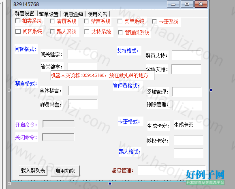Click the 群员禁言 input field
Screen dimensions: 235x189
click(83, 104)
